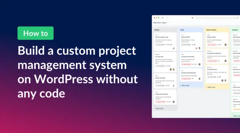The width and height of the screenshot is (240, 133).
Task: Click due date chip on Update website copy
Action: (x=160, y=45)
